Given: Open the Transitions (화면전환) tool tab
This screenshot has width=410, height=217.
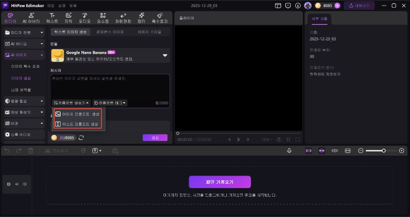Looking at the screenshot, I should click(x=123, y=18).
